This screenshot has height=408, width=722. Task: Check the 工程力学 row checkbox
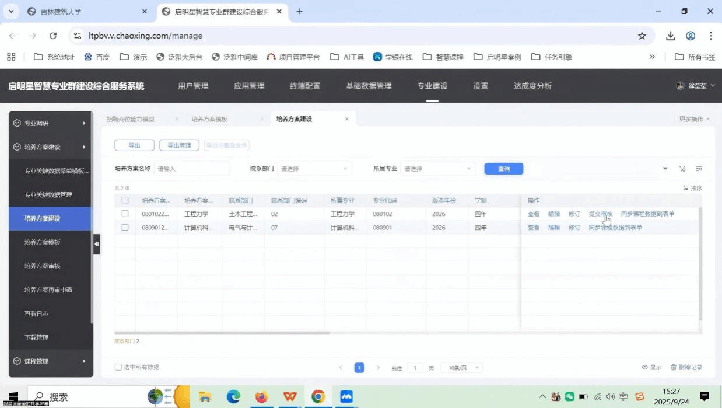click(125, 214)
